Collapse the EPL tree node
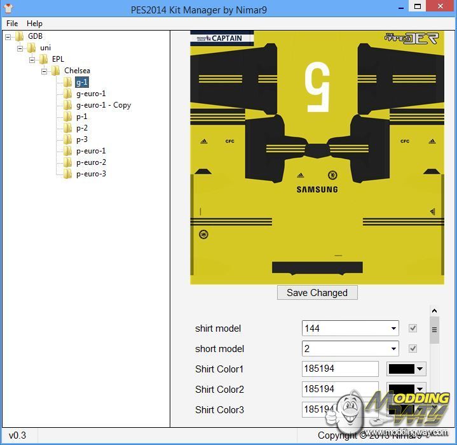Screen dimensions: 457x445 32,59
